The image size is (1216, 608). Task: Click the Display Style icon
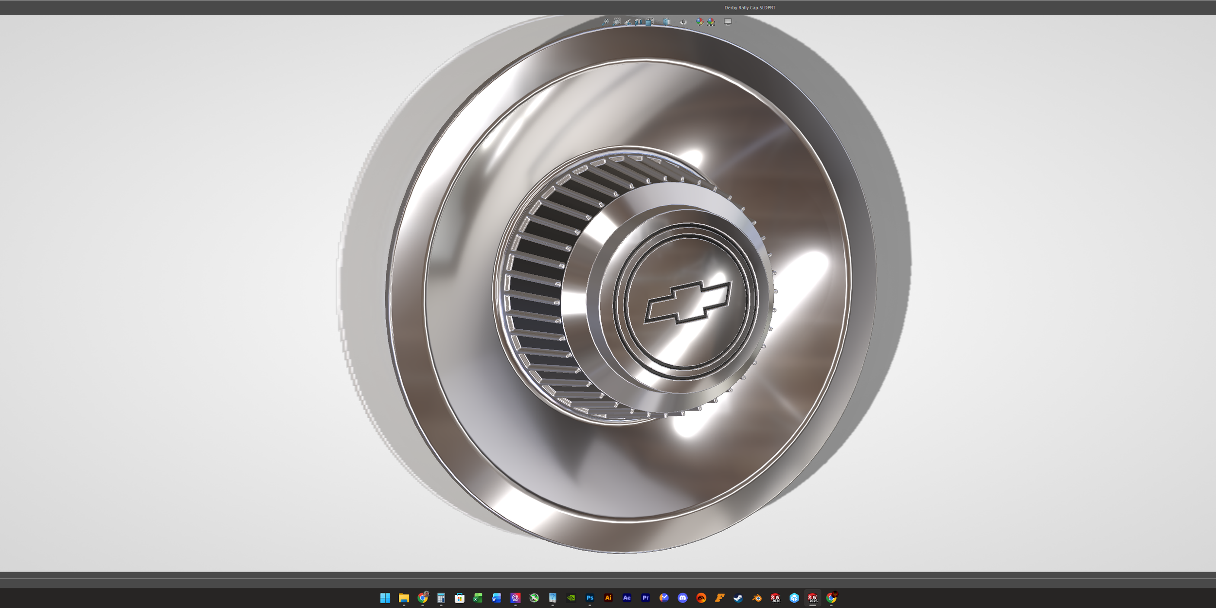[666, 22]
